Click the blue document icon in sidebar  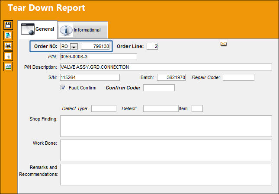pyautogui.click(x=8, y=35)
